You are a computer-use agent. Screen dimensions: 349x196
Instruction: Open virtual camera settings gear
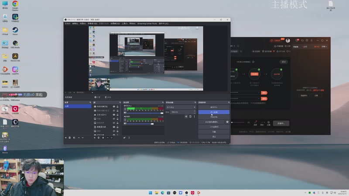coord(227,122)
